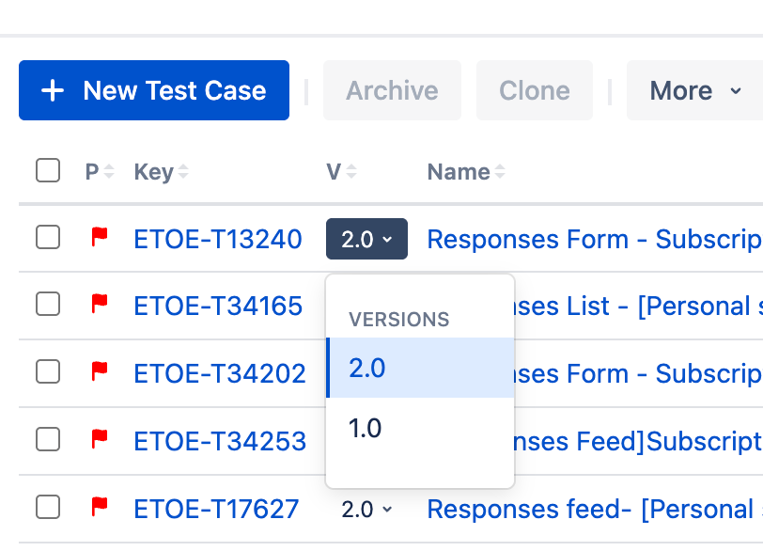The image size is (763, 551).
Task: Check the box for ETOE-T34202
Action: click(x=48, y=371)
